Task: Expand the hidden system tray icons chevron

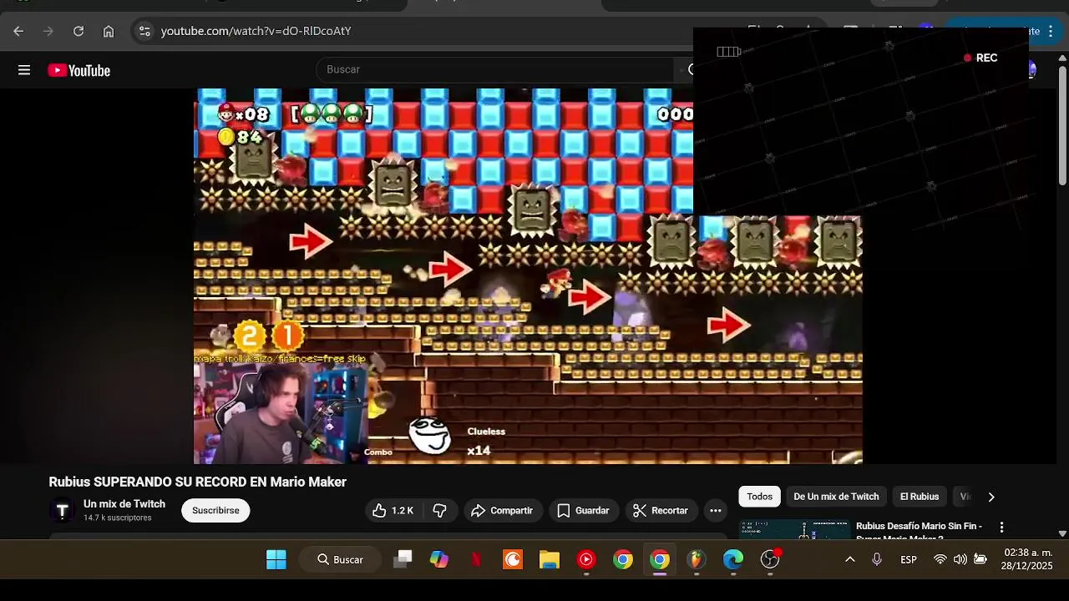Action: tap(850, 559)
